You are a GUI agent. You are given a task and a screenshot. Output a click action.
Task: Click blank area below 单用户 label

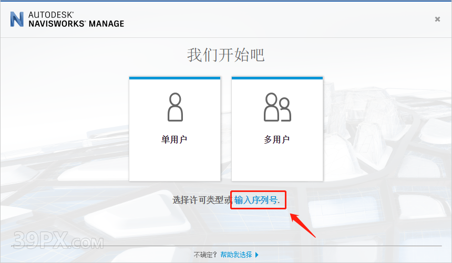coord(174,163)
